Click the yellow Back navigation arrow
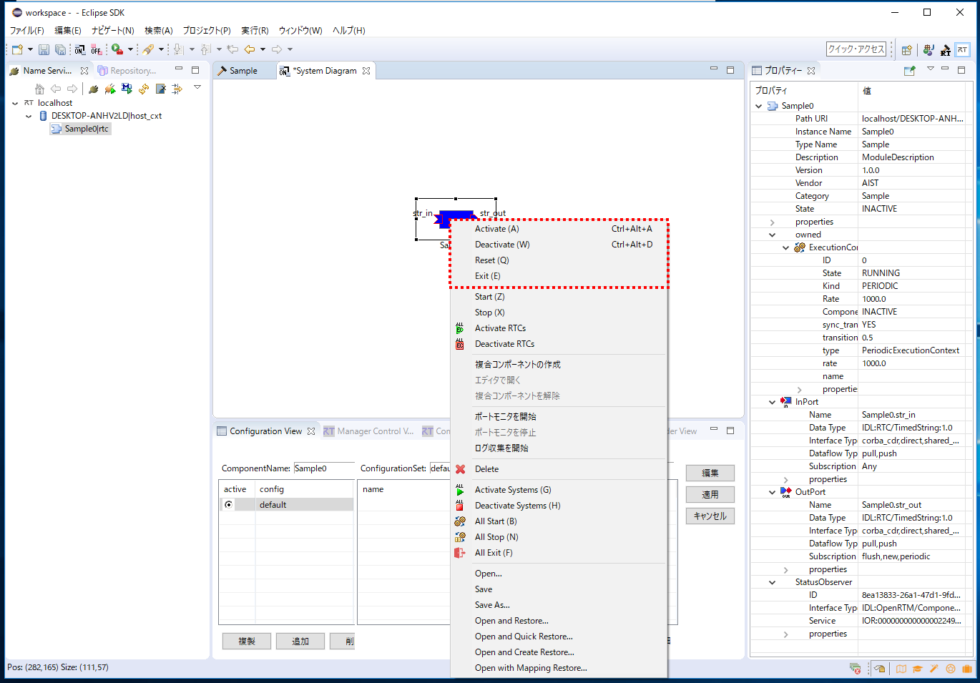 pos(249,49)
